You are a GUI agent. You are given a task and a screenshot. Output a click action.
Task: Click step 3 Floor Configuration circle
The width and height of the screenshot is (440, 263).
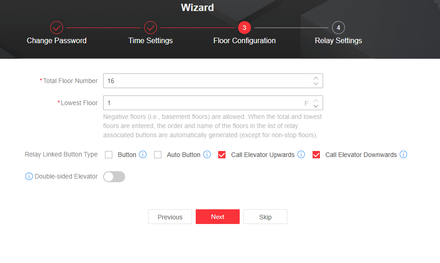click(x=244, y=28)
